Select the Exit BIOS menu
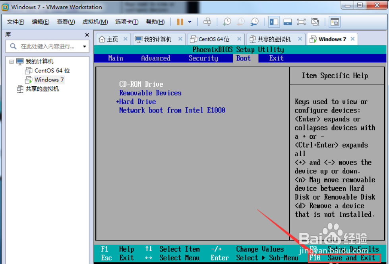 pyautogui.click(x=277, y=58)
